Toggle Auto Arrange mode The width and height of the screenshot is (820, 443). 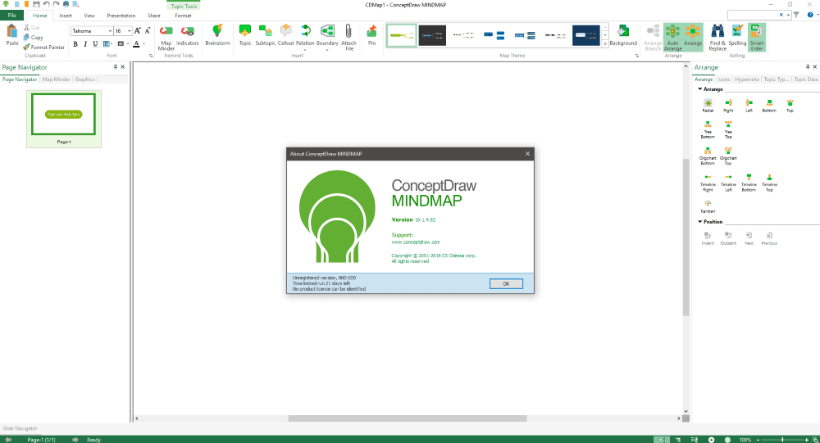pyautogui.click(x=672, y=37)
